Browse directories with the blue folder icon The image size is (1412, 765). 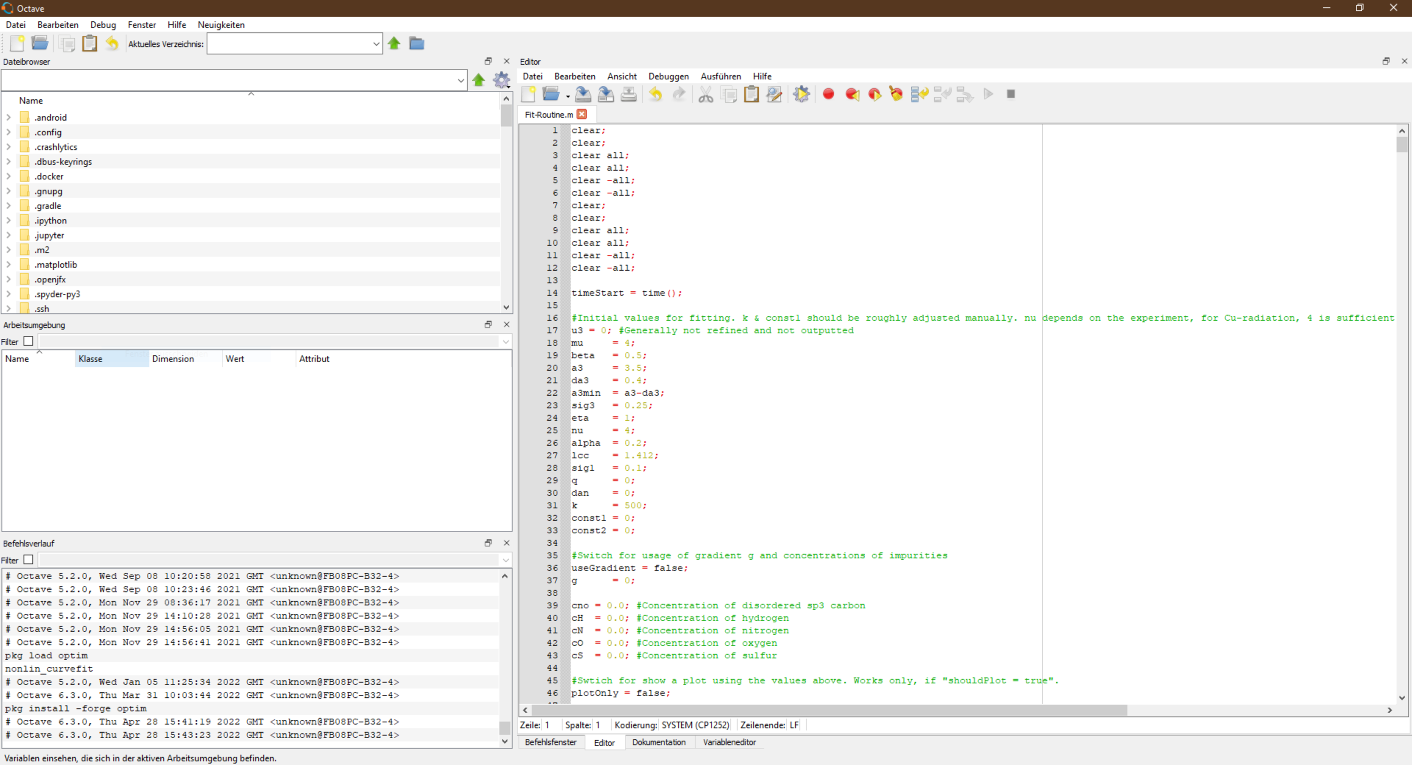coord(417,43)
